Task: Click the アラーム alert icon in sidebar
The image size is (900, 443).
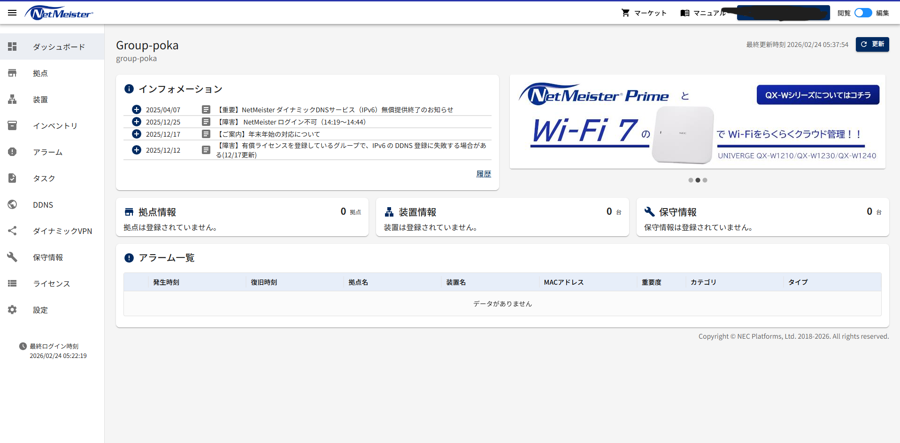Action: (x=12, y=152)
